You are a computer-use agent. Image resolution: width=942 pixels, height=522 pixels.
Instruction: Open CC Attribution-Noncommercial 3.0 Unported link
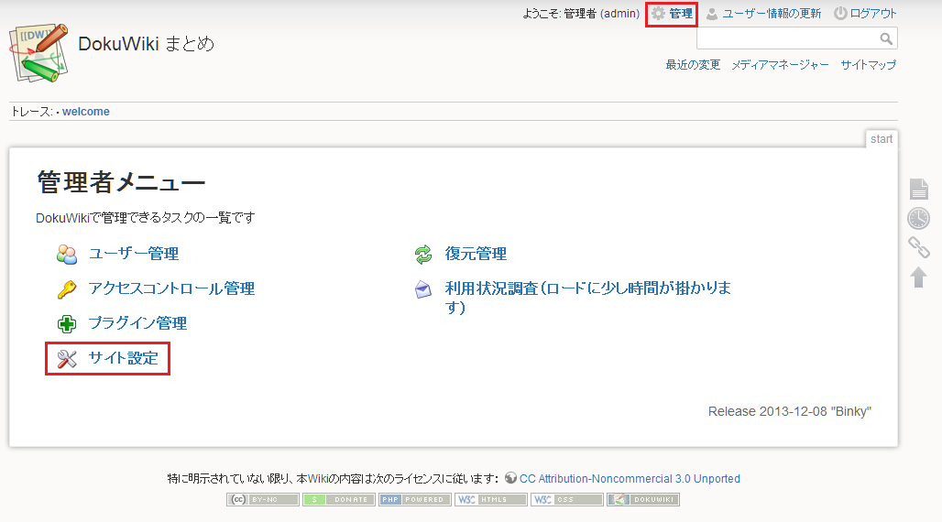pos(630,479)
